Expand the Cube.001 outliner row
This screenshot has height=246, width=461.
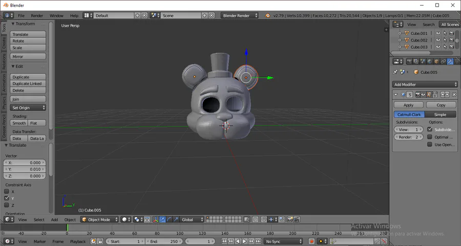click(400, 33)
